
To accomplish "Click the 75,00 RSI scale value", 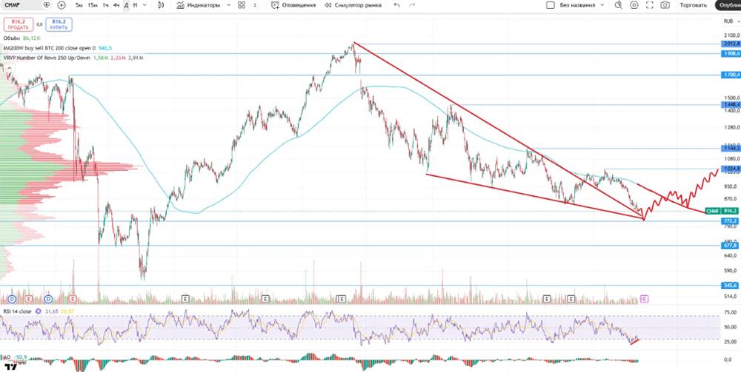I will click(x=731, y=312).
